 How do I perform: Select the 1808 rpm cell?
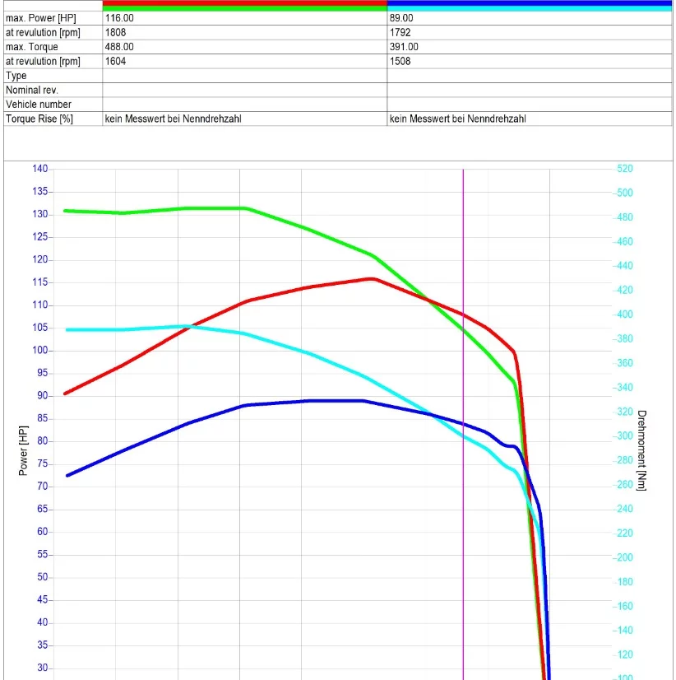pyautogui.click(x=115, y=32)
